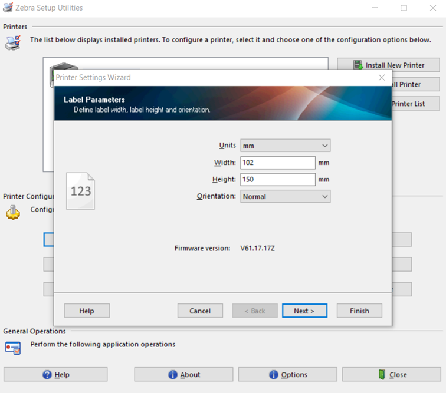Cancel the Printer Settings Wizard
This screenshot has width=446, height=393.
[200, 311]
